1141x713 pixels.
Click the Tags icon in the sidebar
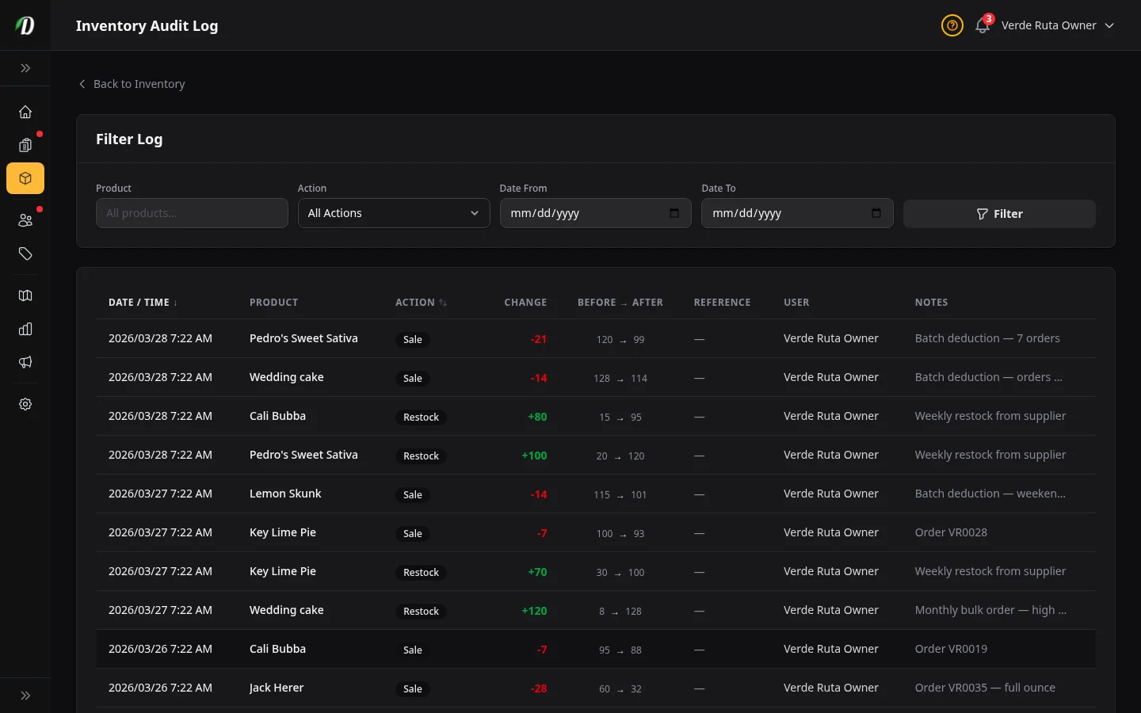[25, 254]
